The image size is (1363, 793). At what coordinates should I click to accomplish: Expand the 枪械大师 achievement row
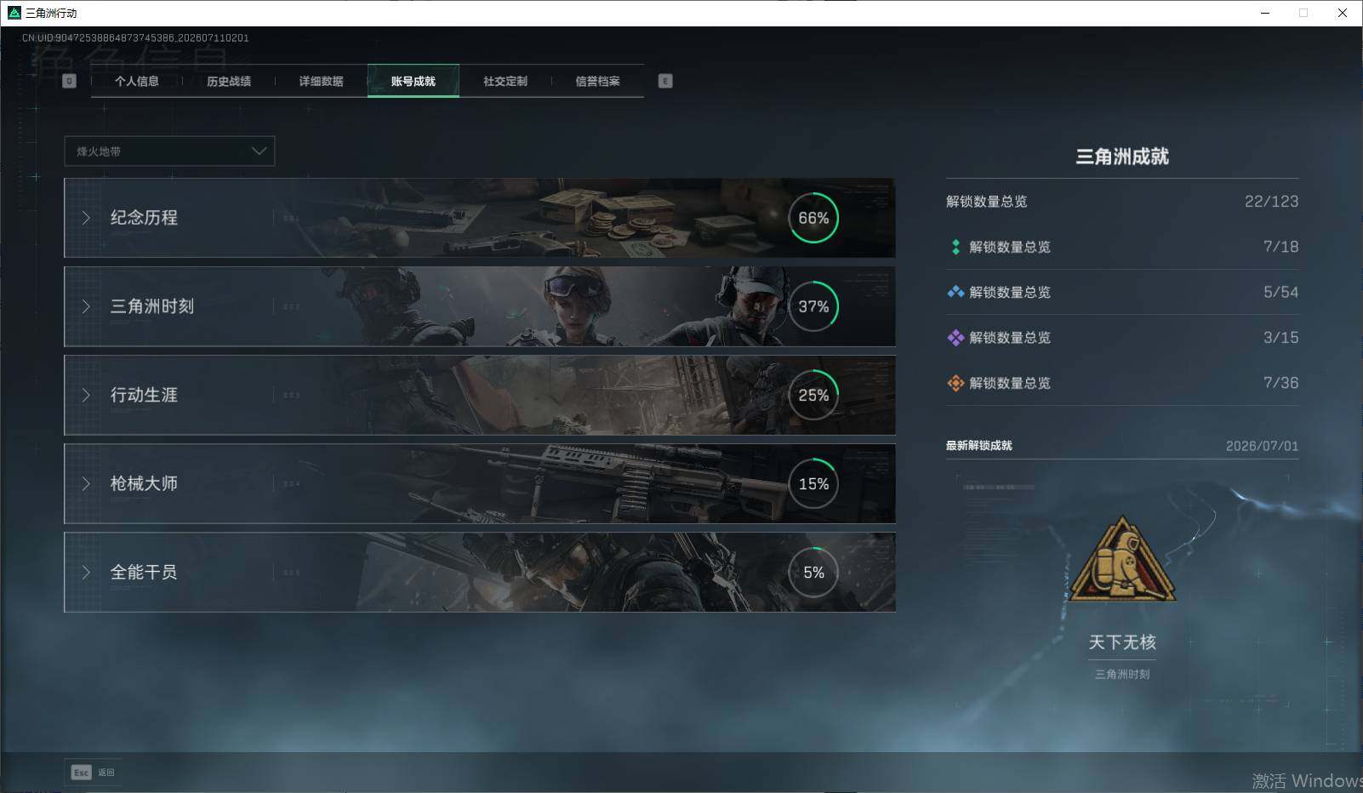(480, 483)
